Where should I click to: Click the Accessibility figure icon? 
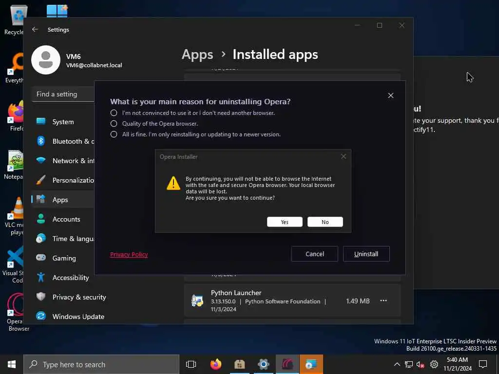(x=41, y=277)
